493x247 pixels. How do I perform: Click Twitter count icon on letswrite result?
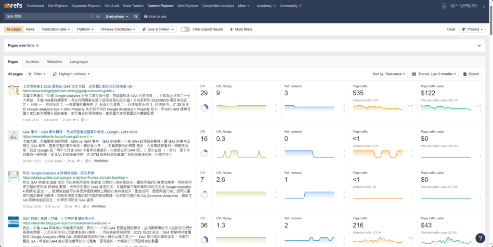(x=79, y=161)
